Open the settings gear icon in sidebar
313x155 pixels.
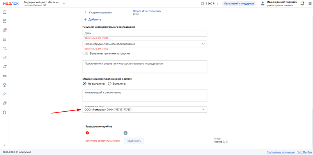click(5, 112)
